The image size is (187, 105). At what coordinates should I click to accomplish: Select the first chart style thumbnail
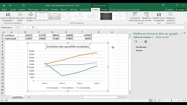click(42, 16)
